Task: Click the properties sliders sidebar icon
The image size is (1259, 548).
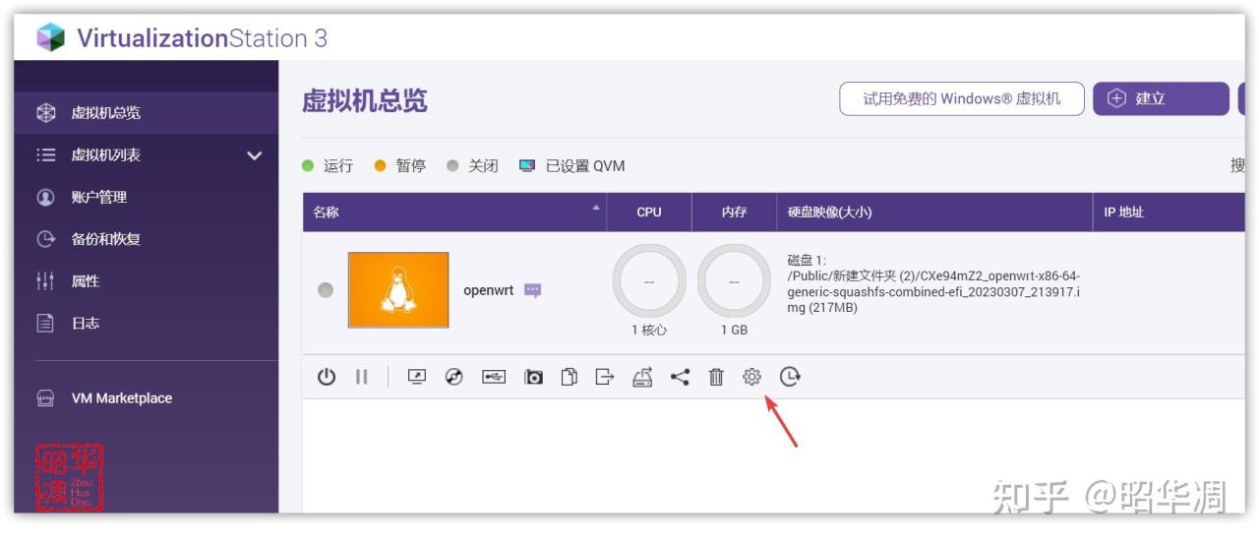Action: pos(45,281)
